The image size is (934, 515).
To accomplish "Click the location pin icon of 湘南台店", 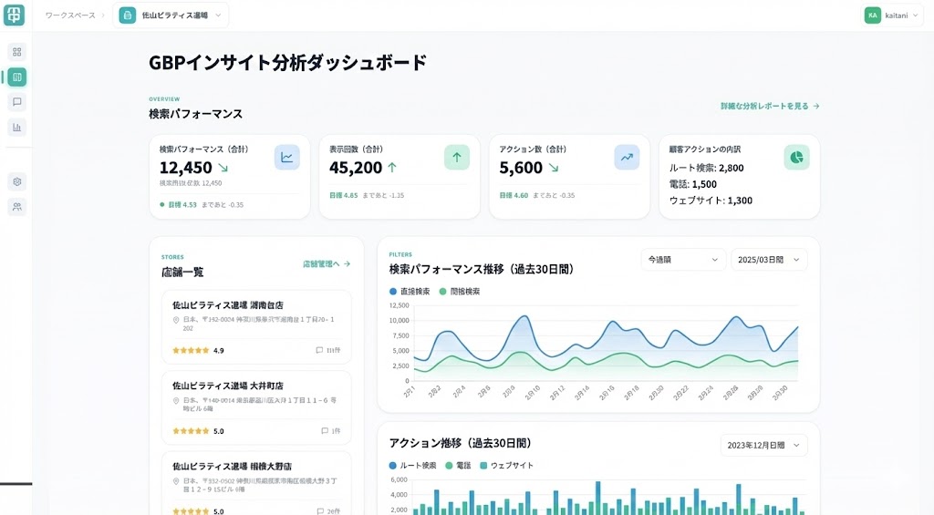I will pos(176,320).
